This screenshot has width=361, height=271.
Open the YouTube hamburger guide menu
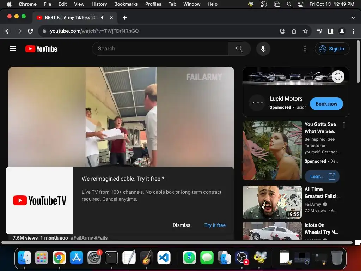[13, 49]
